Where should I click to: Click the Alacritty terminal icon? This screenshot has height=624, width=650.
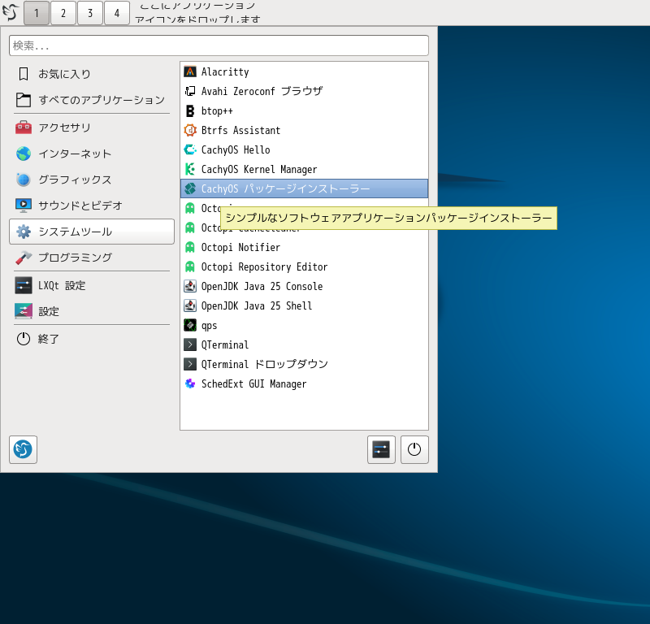click(190, 71)
